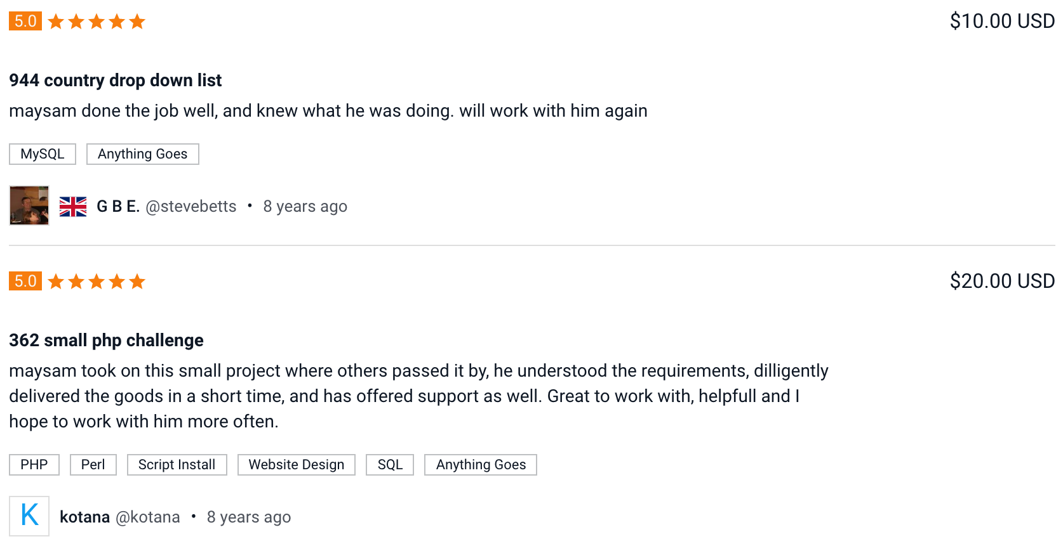Open '362 small php challenge' project title
The image size is (1063, 539).
point(106,341)
